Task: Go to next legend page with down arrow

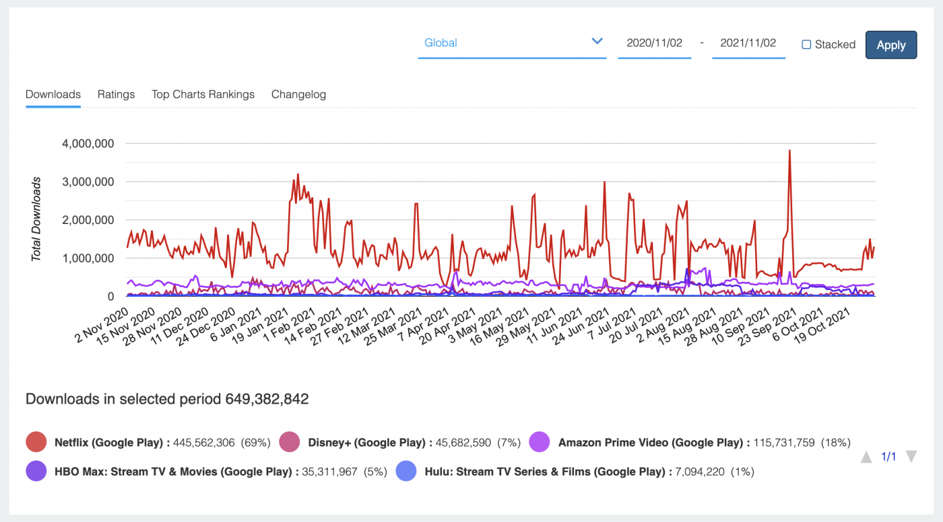Action: (x=911, y=457)
